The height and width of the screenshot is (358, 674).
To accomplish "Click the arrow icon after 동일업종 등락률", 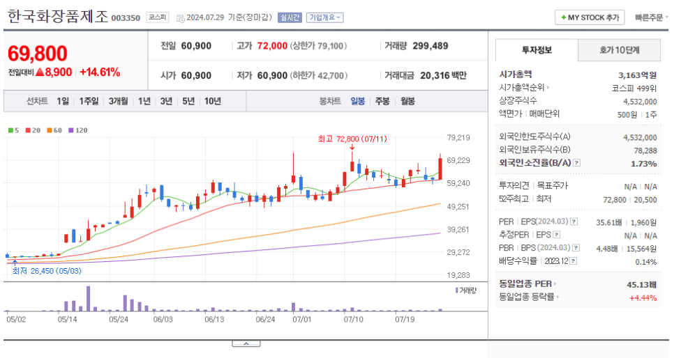I will click(x=557, y=297).
